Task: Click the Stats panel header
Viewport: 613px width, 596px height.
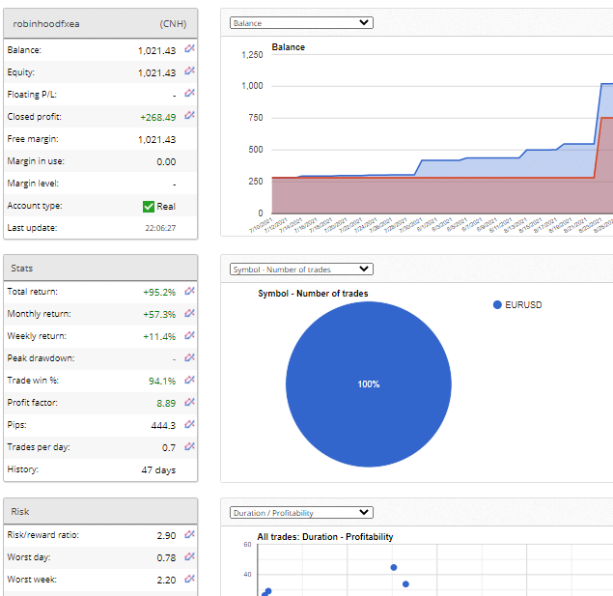Action: click(x=100, y=268)
